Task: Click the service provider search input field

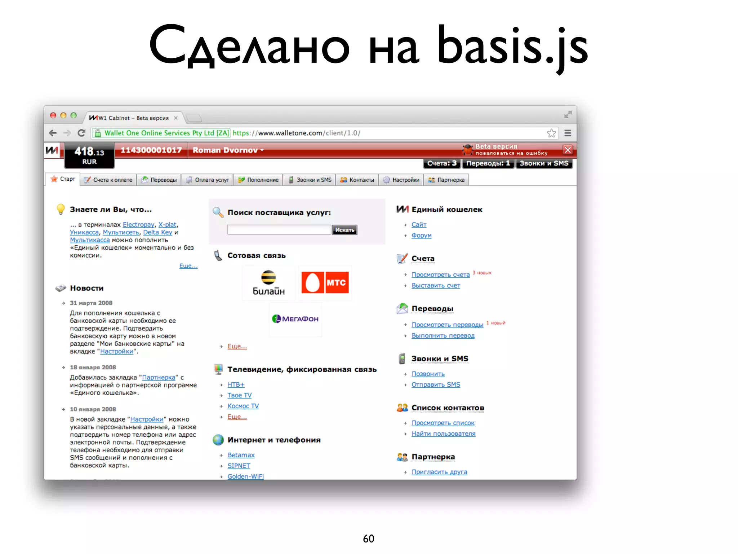Action: click(x=279, y=230)
